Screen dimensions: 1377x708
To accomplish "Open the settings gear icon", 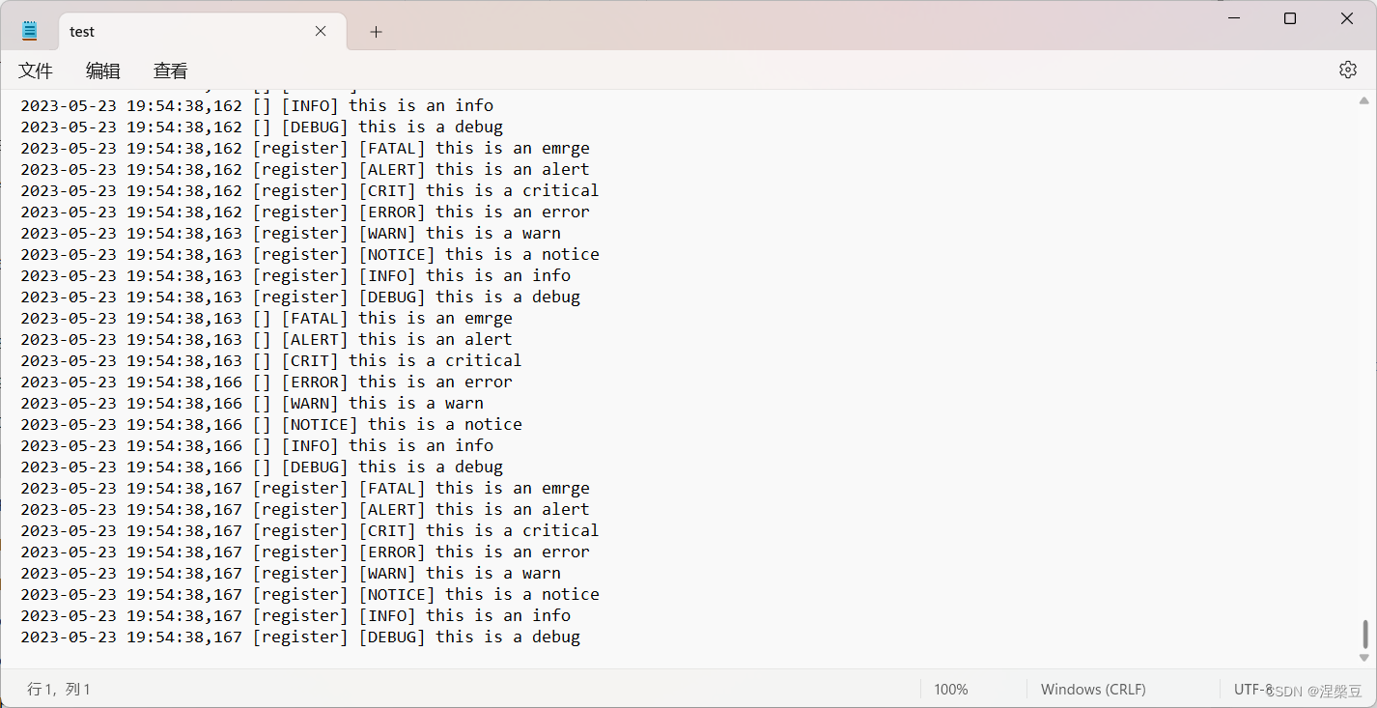I will tap(1348, 70).
